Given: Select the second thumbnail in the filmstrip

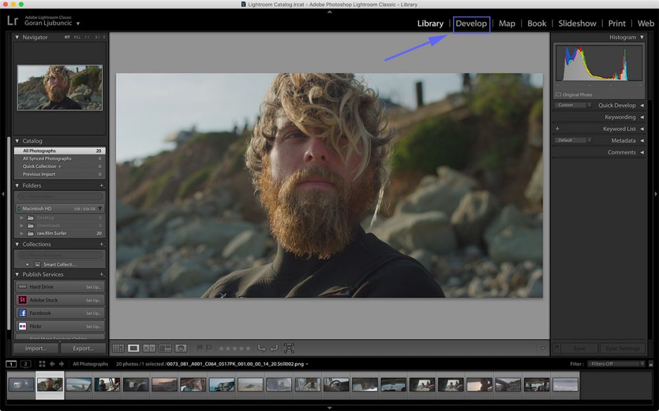Looking at the screenshot, I should click(x=50, y=384).
